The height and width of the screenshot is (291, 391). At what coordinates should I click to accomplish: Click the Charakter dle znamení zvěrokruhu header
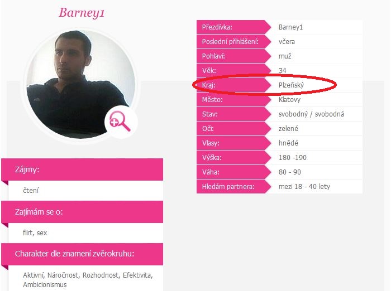click(x=82, y=254)
